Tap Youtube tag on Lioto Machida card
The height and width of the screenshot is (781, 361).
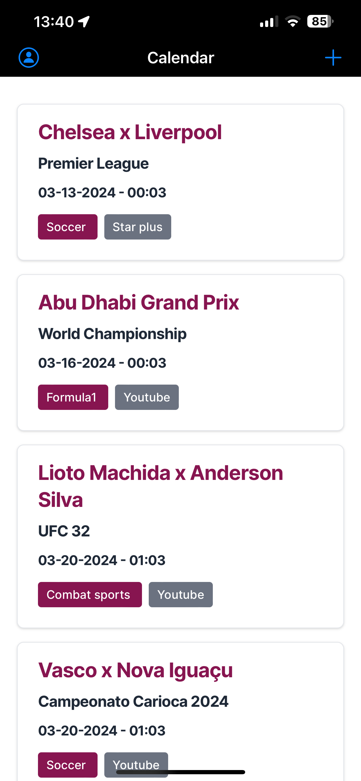click(181, 595)
